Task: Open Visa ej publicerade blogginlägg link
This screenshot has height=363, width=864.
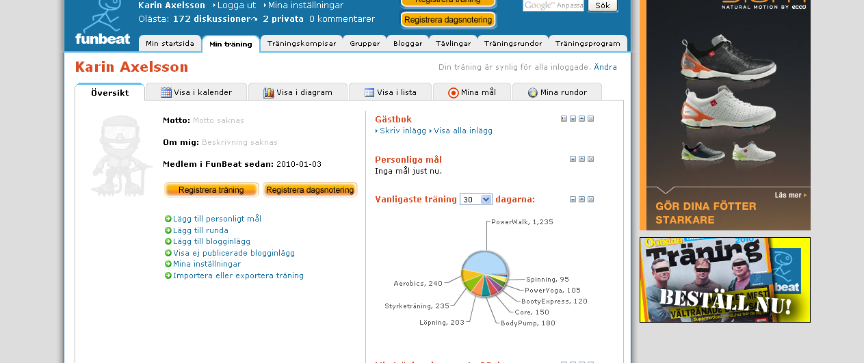Action: pos(234,253)
